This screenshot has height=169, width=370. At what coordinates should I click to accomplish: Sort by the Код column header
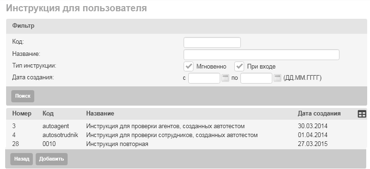coord(48,114)
